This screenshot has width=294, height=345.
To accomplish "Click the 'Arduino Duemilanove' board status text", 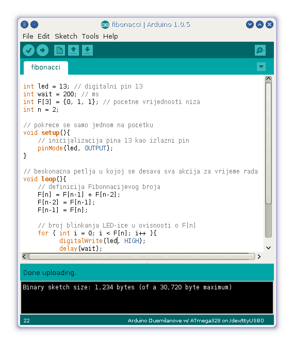I will (195, 321).
